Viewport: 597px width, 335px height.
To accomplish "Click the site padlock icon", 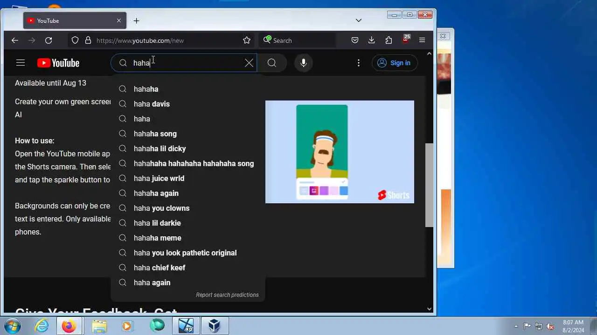I will [88, 40].
